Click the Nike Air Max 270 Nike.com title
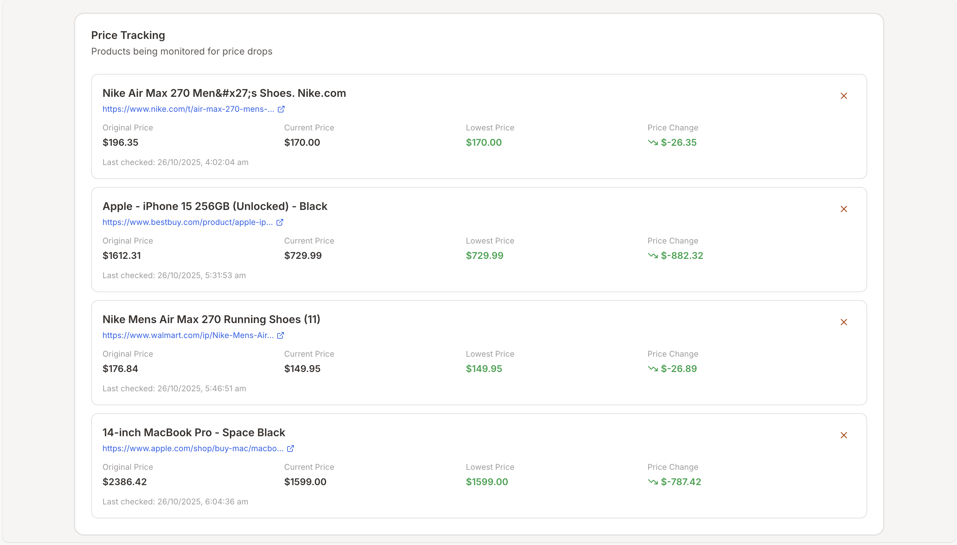The image size is (957, 545). pyautogui.click(x=224, y=93)
